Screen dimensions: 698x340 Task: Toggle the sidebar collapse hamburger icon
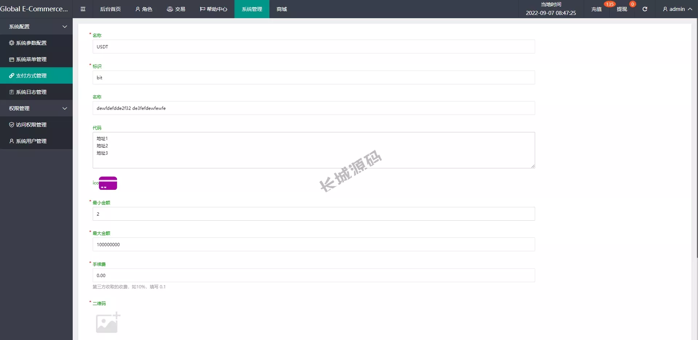(x=83, y=9)
